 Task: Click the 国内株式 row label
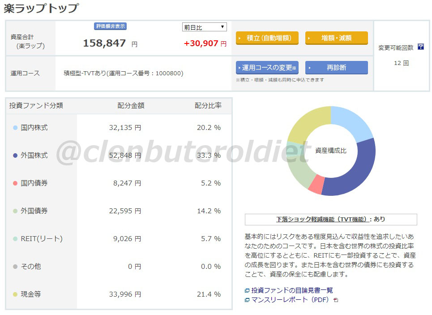coord(34,128)
